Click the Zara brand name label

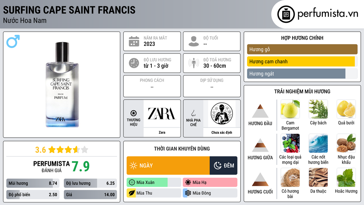(162, 132)
